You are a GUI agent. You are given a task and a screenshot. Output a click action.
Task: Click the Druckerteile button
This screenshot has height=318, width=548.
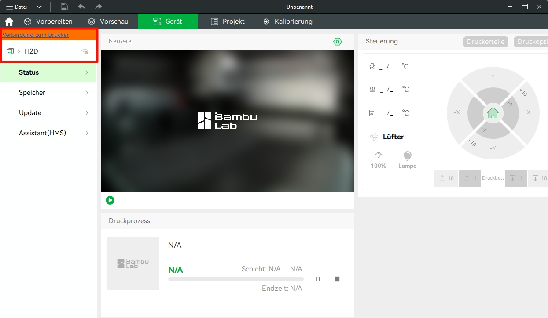[485, 42]
